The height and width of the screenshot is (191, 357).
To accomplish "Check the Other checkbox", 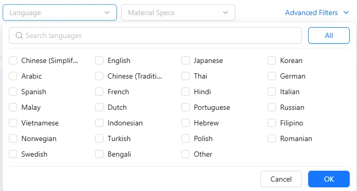I will tap(186, 154).
